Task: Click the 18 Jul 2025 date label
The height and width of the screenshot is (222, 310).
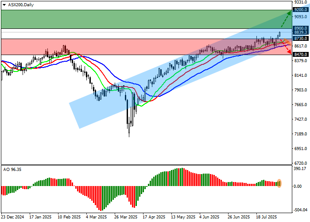Action: pos(267,217)
